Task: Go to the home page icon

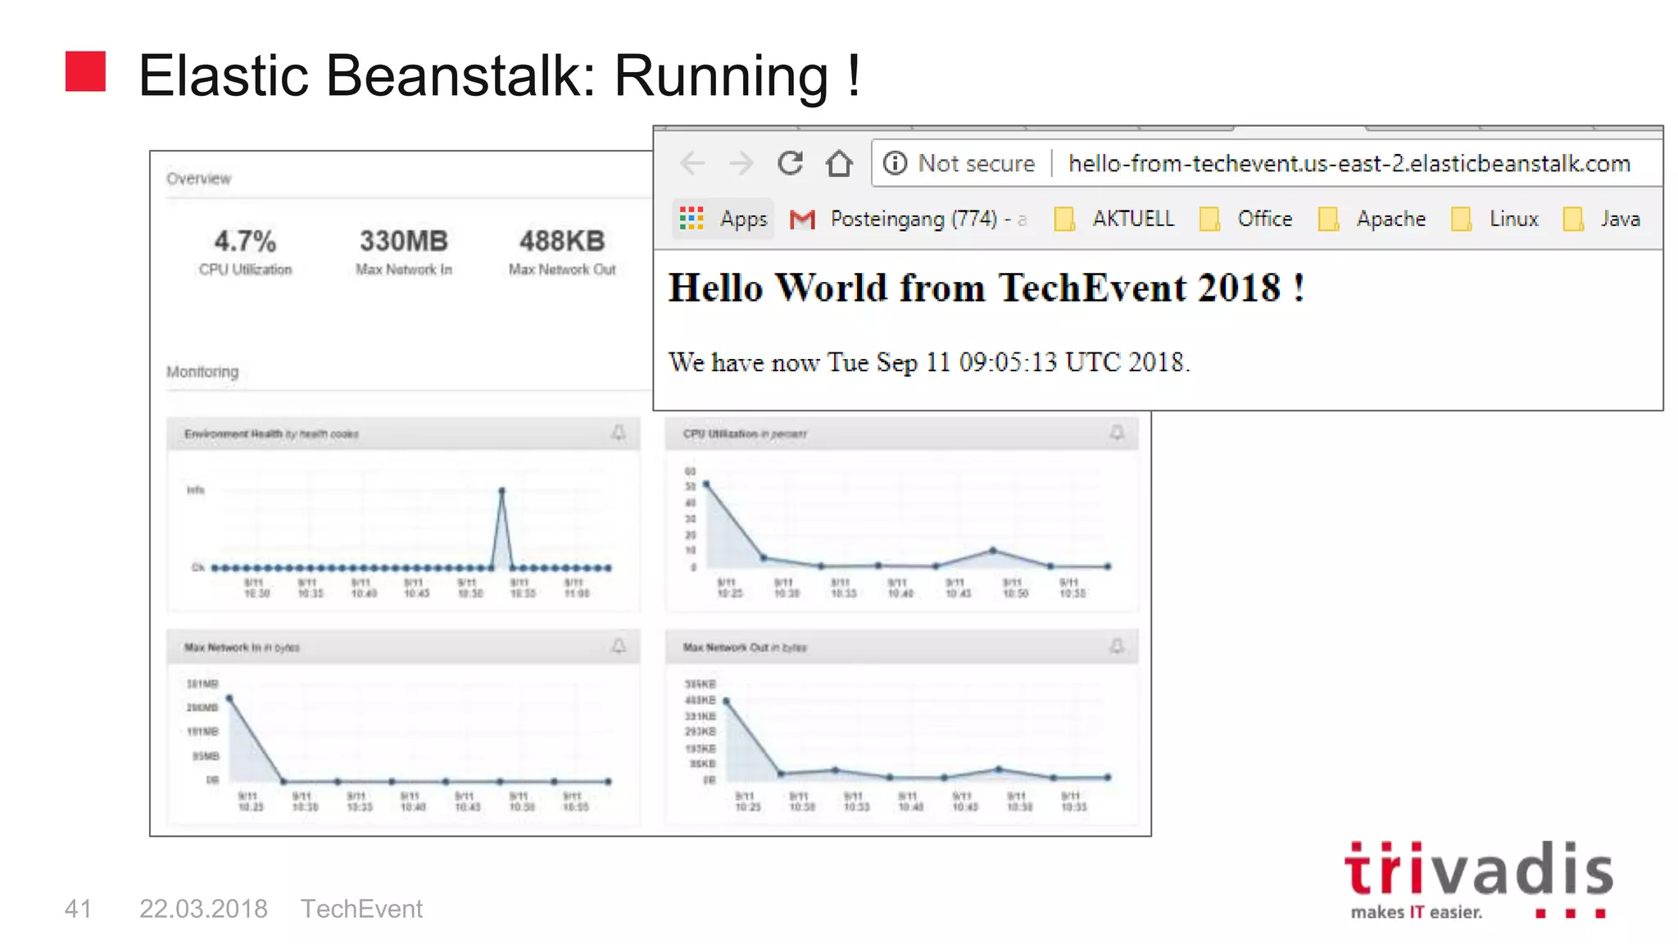Action: [839, 163]
